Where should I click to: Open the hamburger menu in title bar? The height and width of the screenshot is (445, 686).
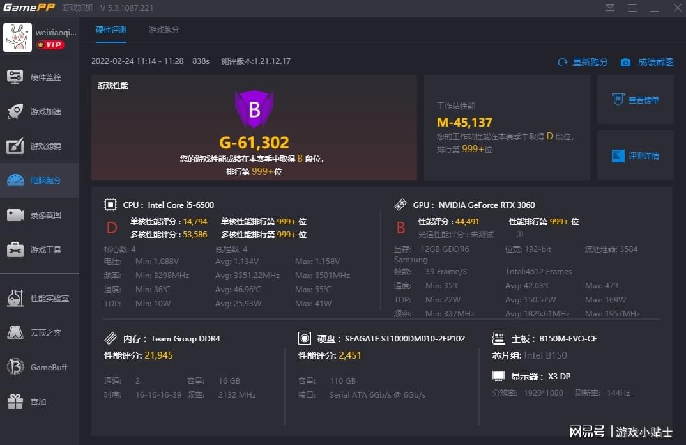click(x=632, y=8)
